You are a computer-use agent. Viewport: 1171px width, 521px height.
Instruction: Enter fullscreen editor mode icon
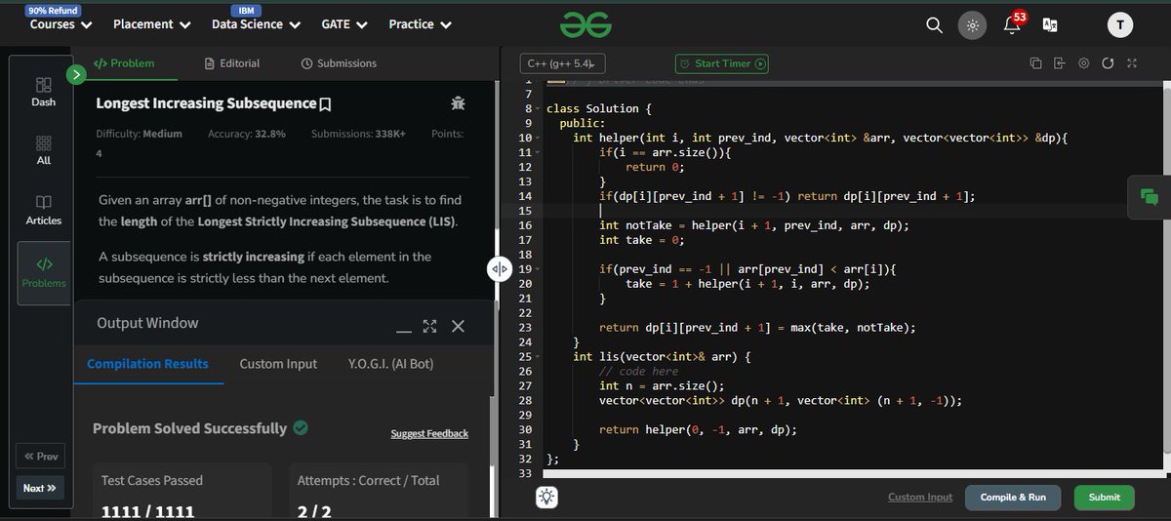click(1132, 63)
